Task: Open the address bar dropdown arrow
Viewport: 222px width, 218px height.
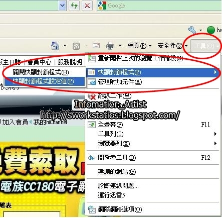Action: click(x=63, y=6)
